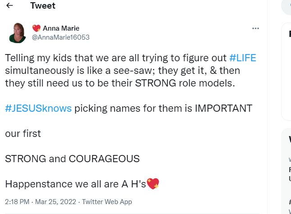Click the 'our first' line of the tweet
The height and width of the screenshot is (214, 291).
[23, 134]
